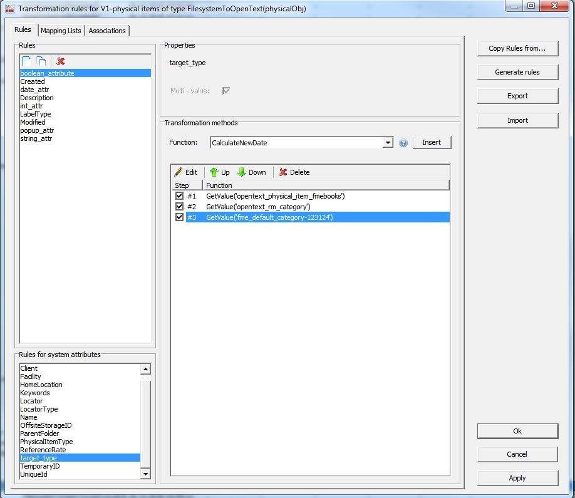Click the red delete rule icon
The height and width of the screenshot is (498, 575).
coord(61,61)
